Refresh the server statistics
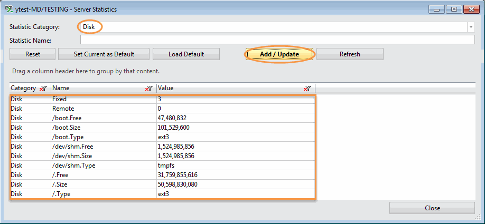The height and width of the screenshot is (224, 485). coord(350,54)
